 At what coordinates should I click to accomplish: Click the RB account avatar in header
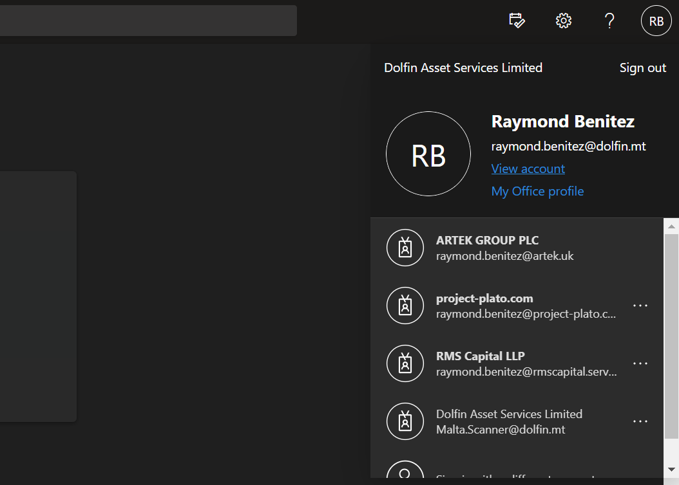pyautogui.click(x=656, y=21)
